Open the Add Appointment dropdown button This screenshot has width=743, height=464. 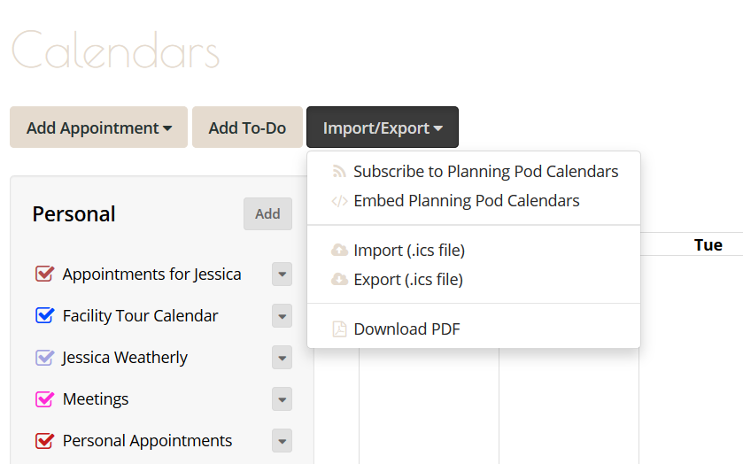pyautogui.click(x=98, y=128)
